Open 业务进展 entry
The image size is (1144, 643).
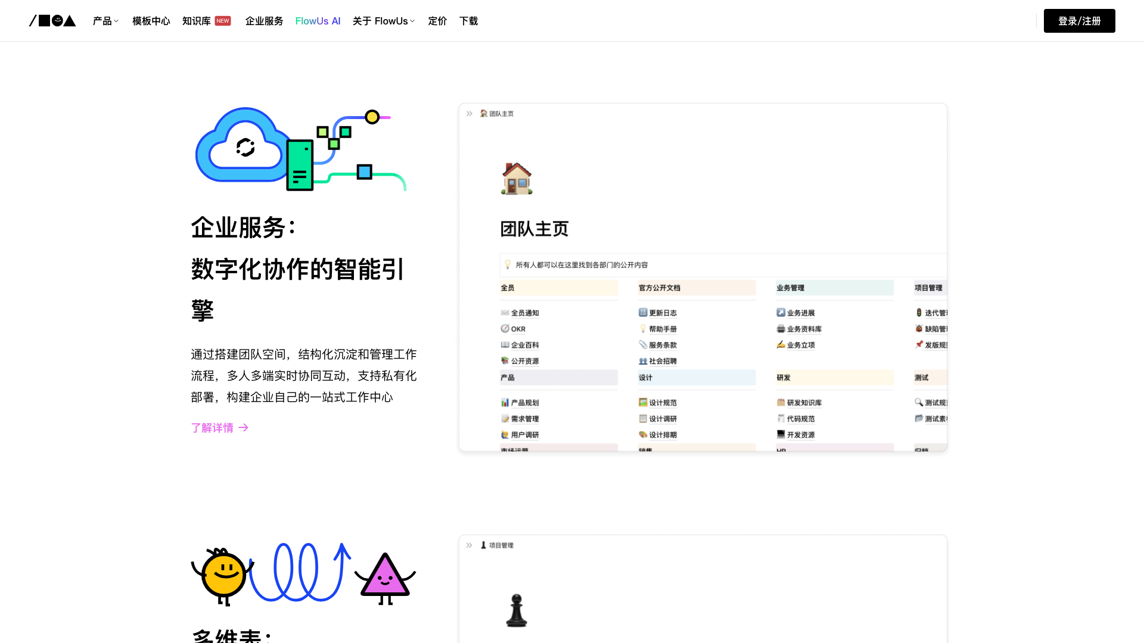pos(795,313)
